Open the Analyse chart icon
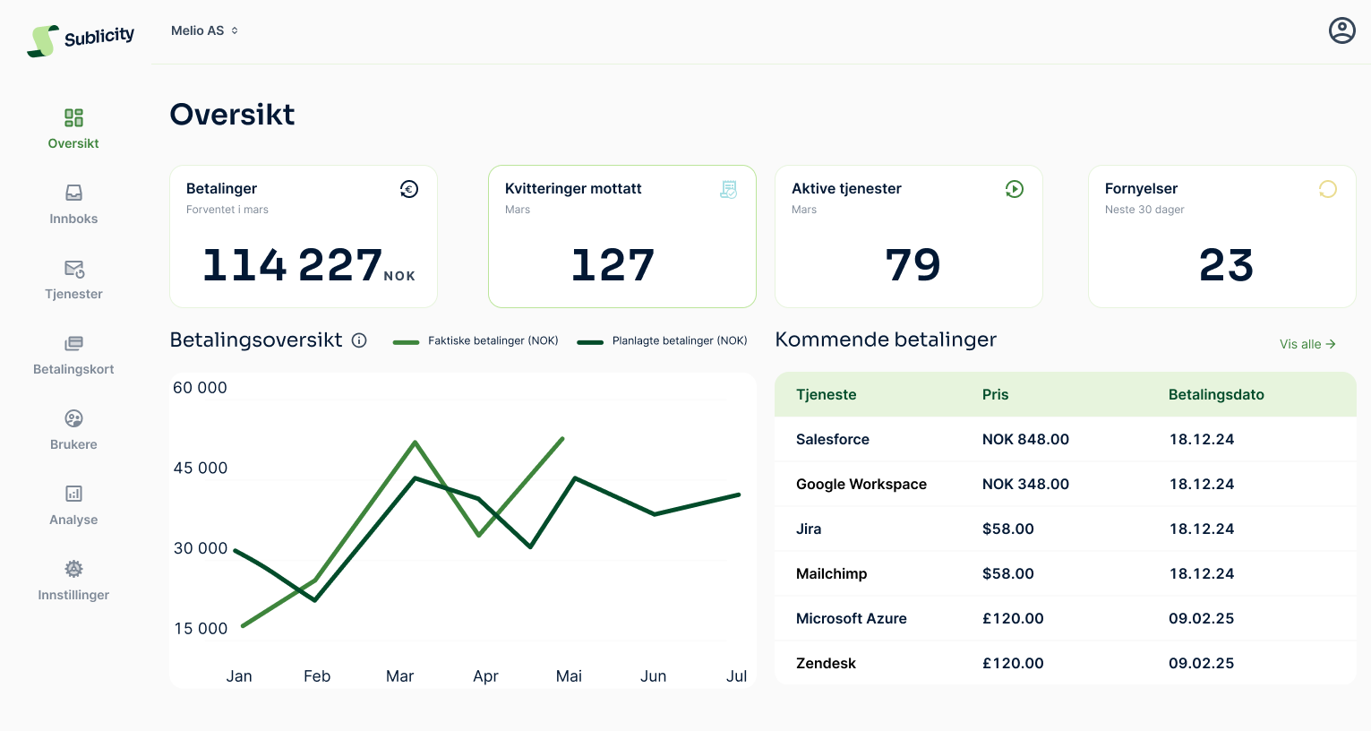Screen dimensions: 1371x731 [73, 494]
